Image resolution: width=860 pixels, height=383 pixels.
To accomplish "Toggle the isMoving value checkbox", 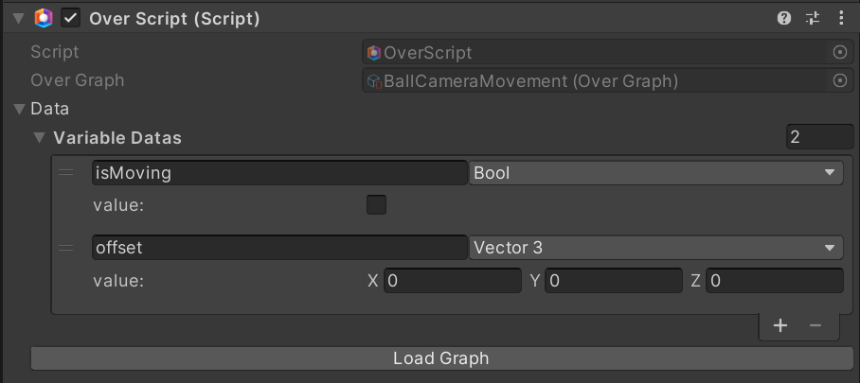I will pos(376,204).
